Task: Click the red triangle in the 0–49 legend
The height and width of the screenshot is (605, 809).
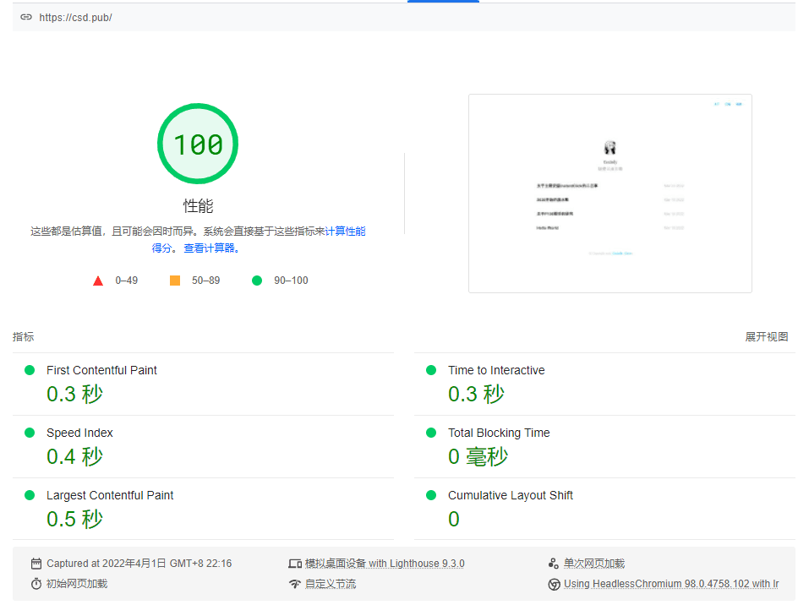Action: tap(98, 280)
